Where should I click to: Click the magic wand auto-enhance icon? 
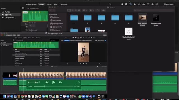point(110,4)
